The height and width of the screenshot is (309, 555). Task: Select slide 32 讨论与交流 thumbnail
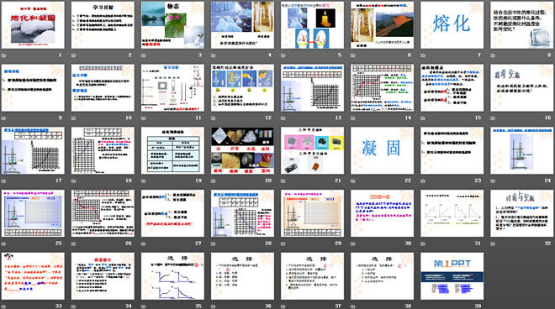tap(522, 213)
